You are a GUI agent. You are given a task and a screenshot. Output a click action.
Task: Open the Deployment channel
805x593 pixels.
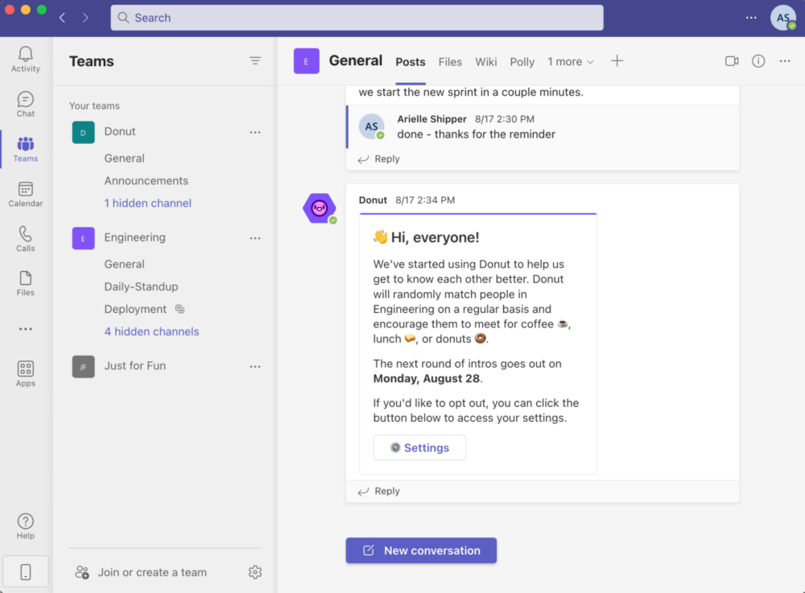coord(135,309)
